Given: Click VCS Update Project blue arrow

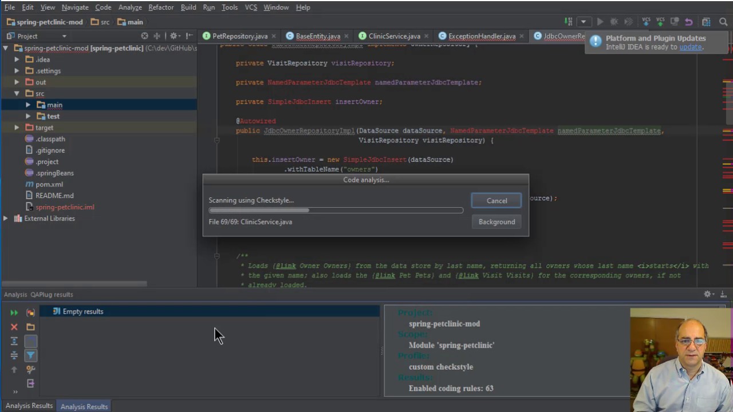Looking at the screenshot, I should 646,22.
